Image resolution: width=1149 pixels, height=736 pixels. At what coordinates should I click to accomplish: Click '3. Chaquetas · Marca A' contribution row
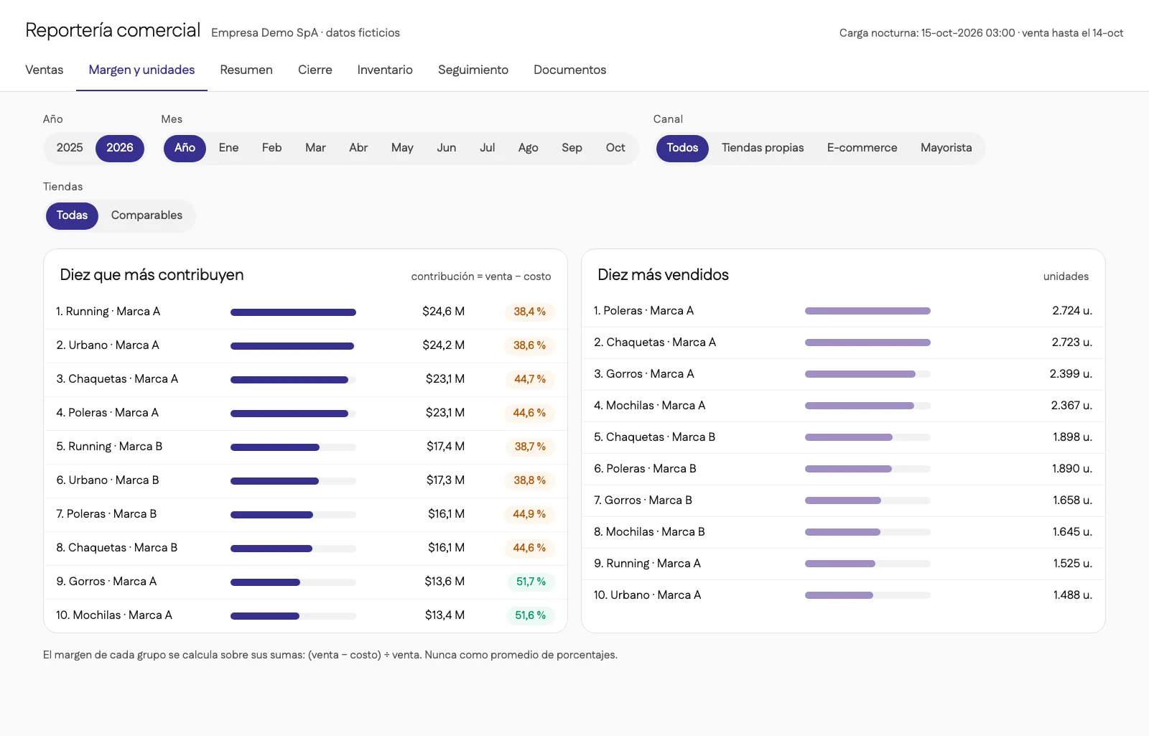click(305, 379)
